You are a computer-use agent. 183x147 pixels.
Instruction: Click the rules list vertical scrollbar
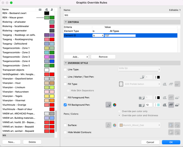[x=56, y=121]
